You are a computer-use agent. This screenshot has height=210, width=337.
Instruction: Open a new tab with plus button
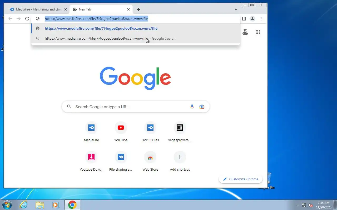(x=138, y=9)
